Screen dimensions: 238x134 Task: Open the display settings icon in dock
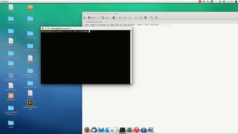[x=151, y=130]
